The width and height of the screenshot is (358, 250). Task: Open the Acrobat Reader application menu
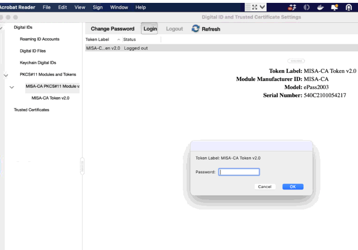pyautogui.click(x=17, y=7)
